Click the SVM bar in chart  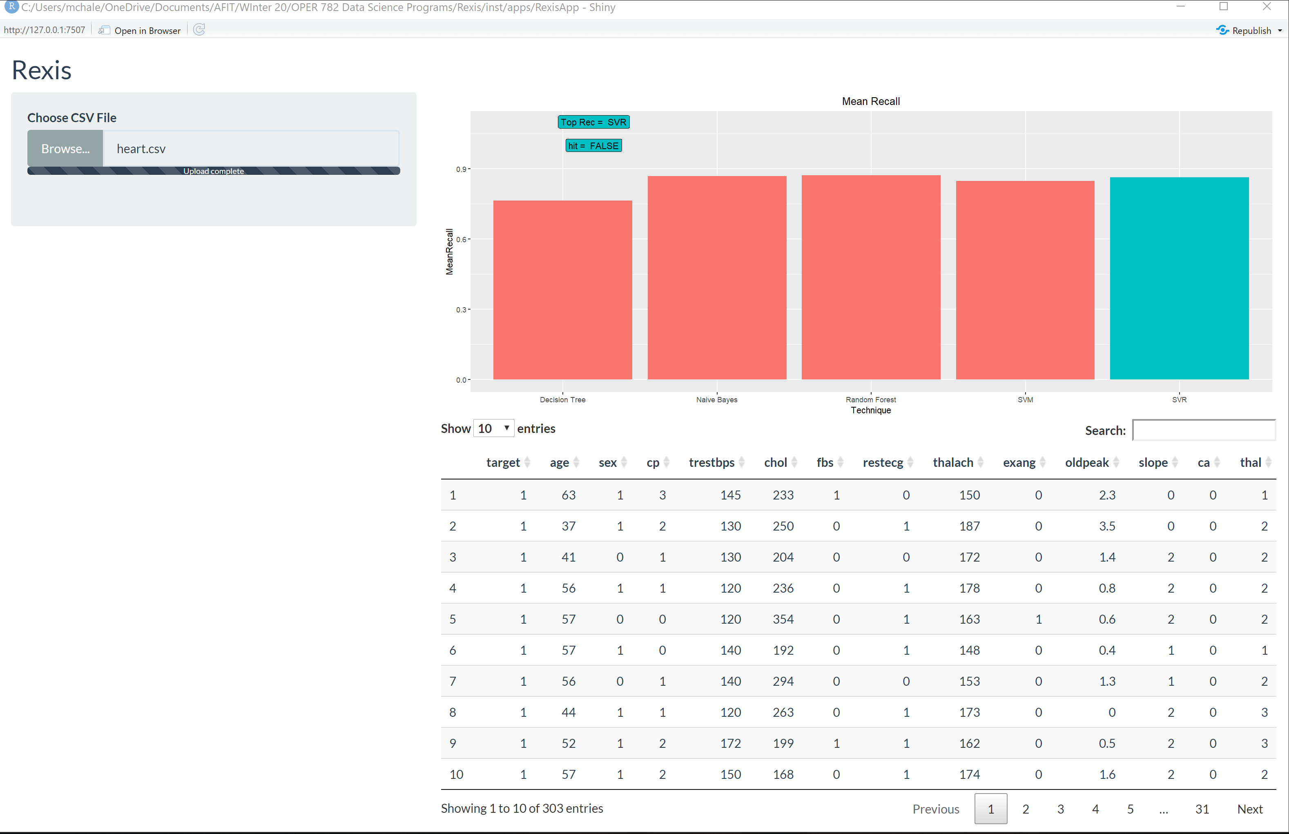(x=1025, y=280)
